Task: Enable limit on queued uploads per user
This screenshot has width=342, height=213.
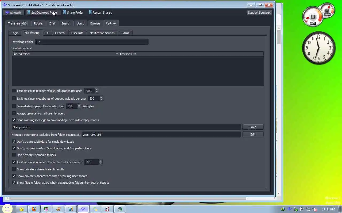Action: (14, 91)
